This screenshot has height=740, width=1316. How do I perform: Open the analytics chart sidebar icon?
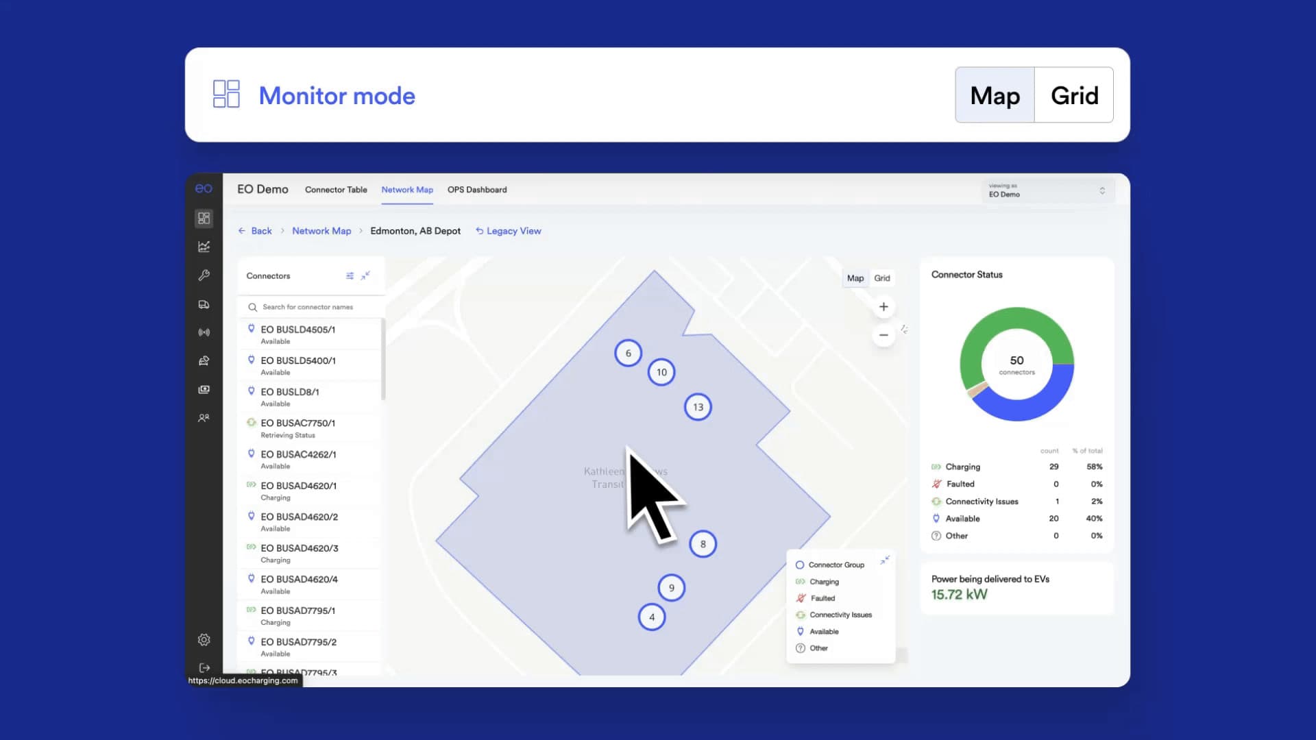tap(204, 247)
